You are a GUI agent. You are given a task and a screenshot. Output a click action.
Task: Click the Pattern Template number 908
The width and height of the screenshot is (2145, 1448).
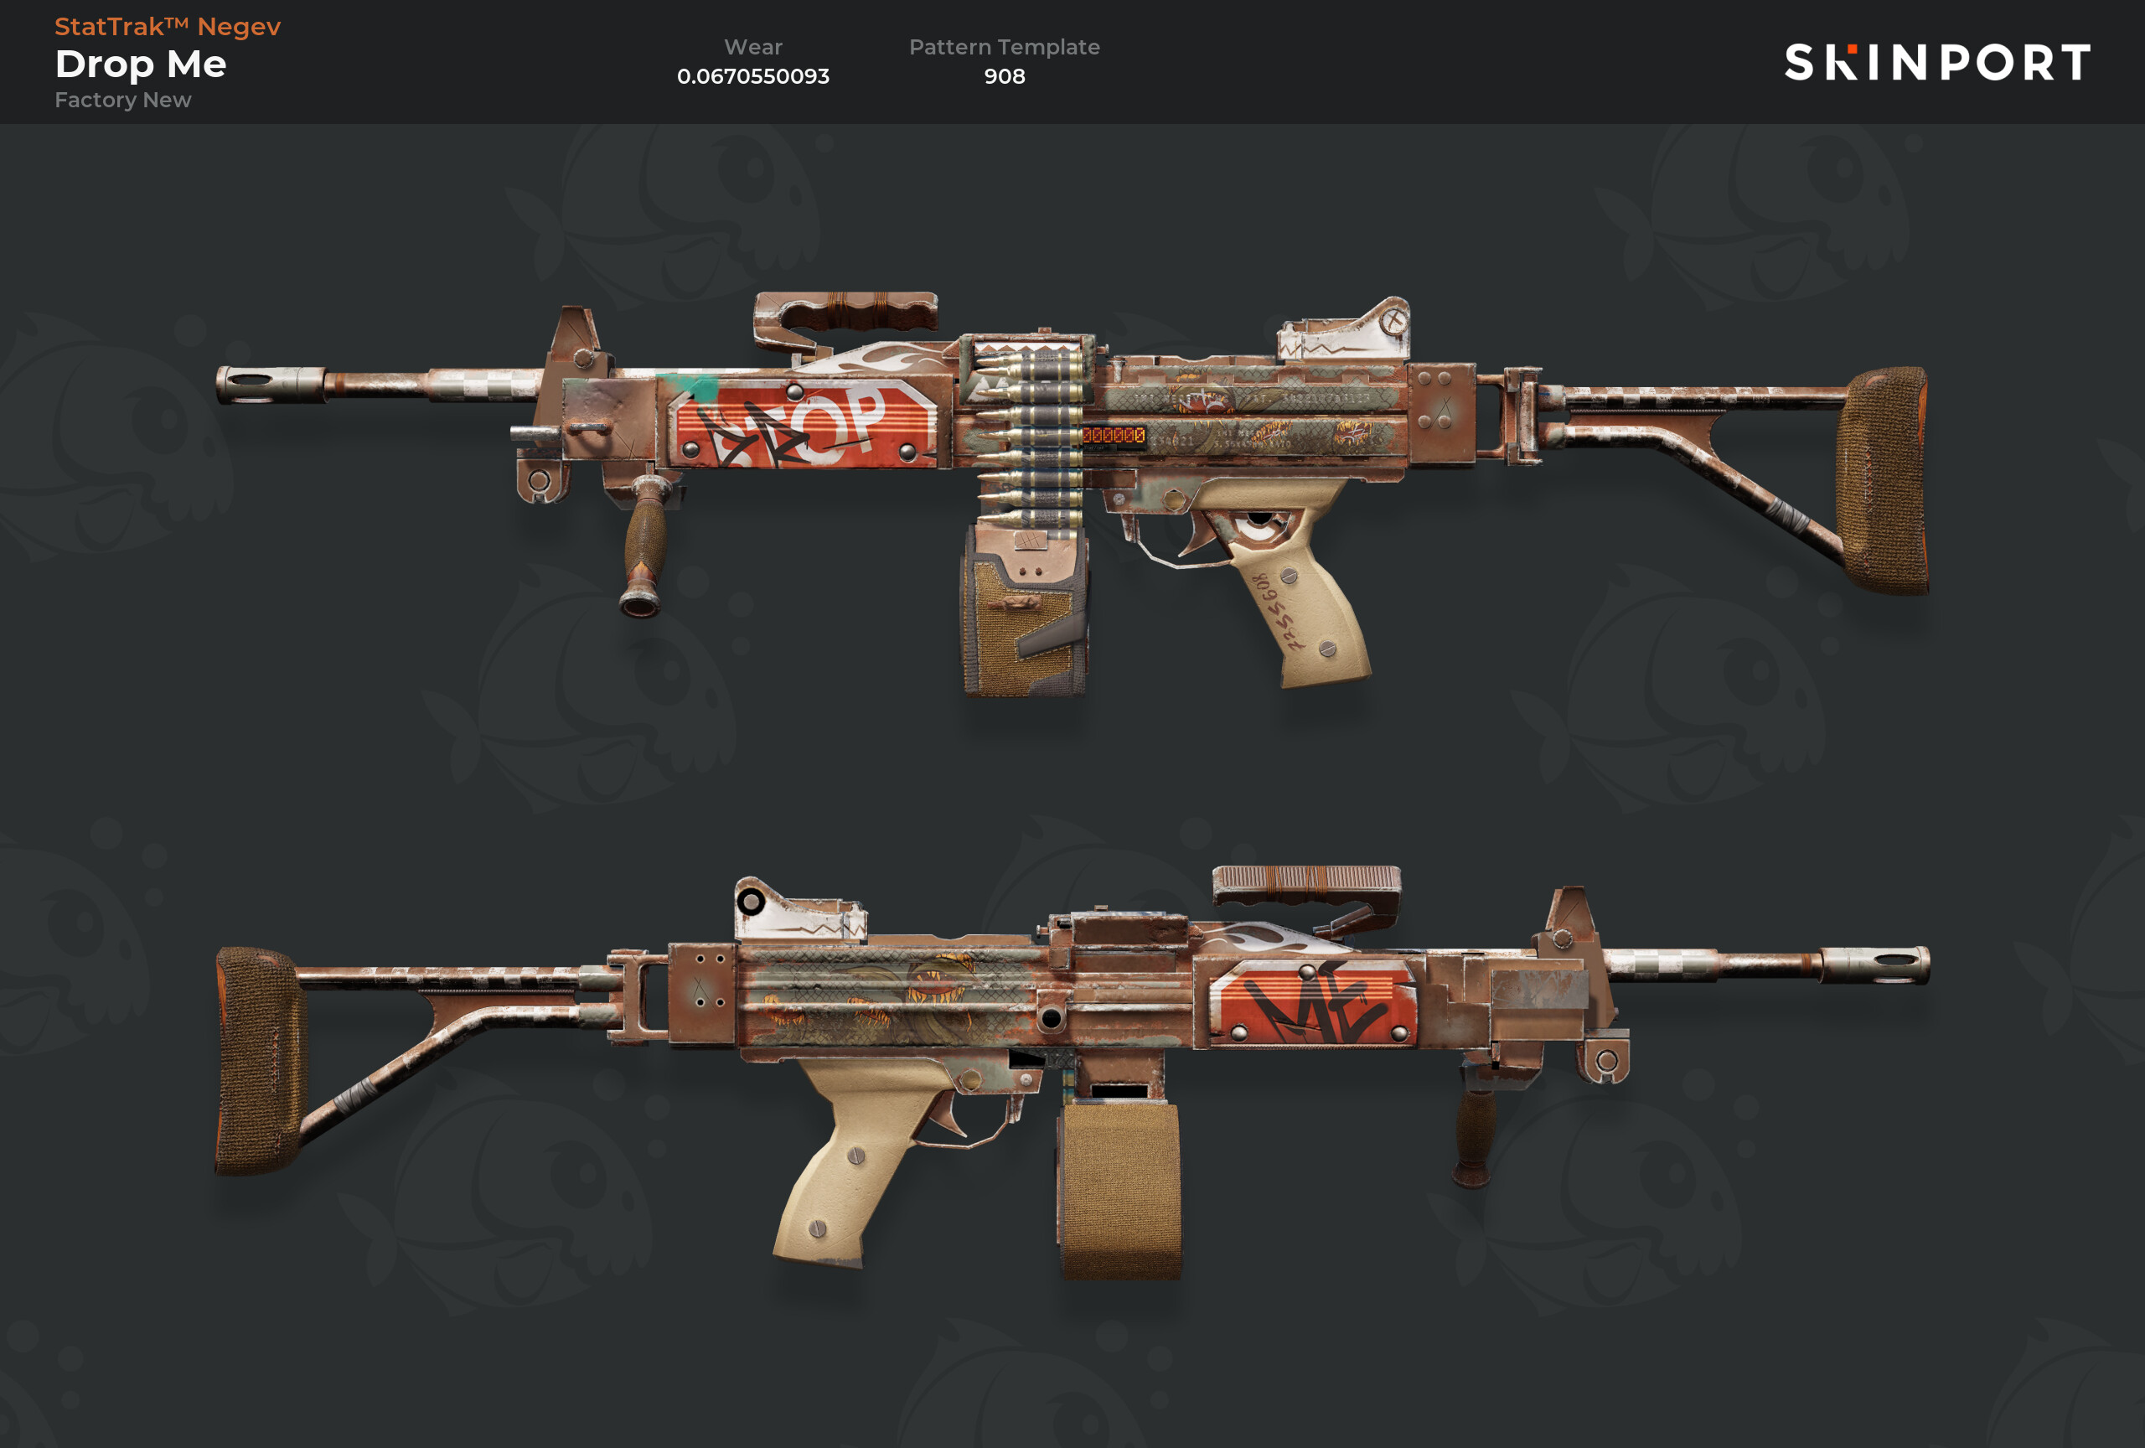coord(1004,76)
